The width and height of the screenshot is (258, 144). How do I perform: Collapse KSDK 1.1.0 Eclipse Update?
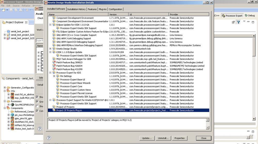(x=50, y=52)
